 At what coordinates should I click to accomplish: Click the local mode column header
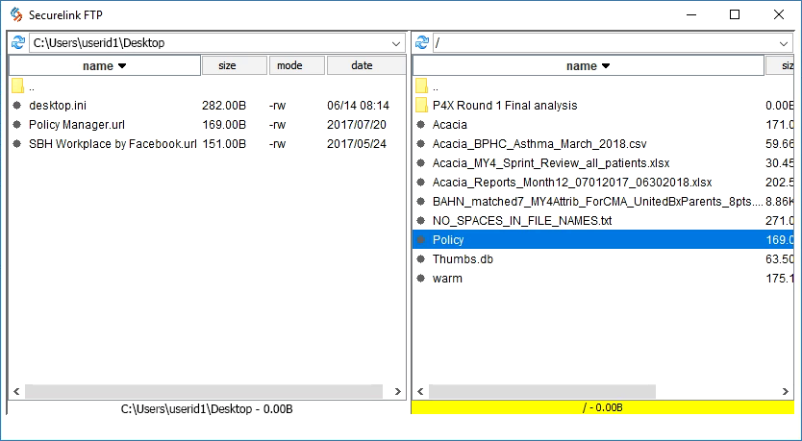point(295,66)
